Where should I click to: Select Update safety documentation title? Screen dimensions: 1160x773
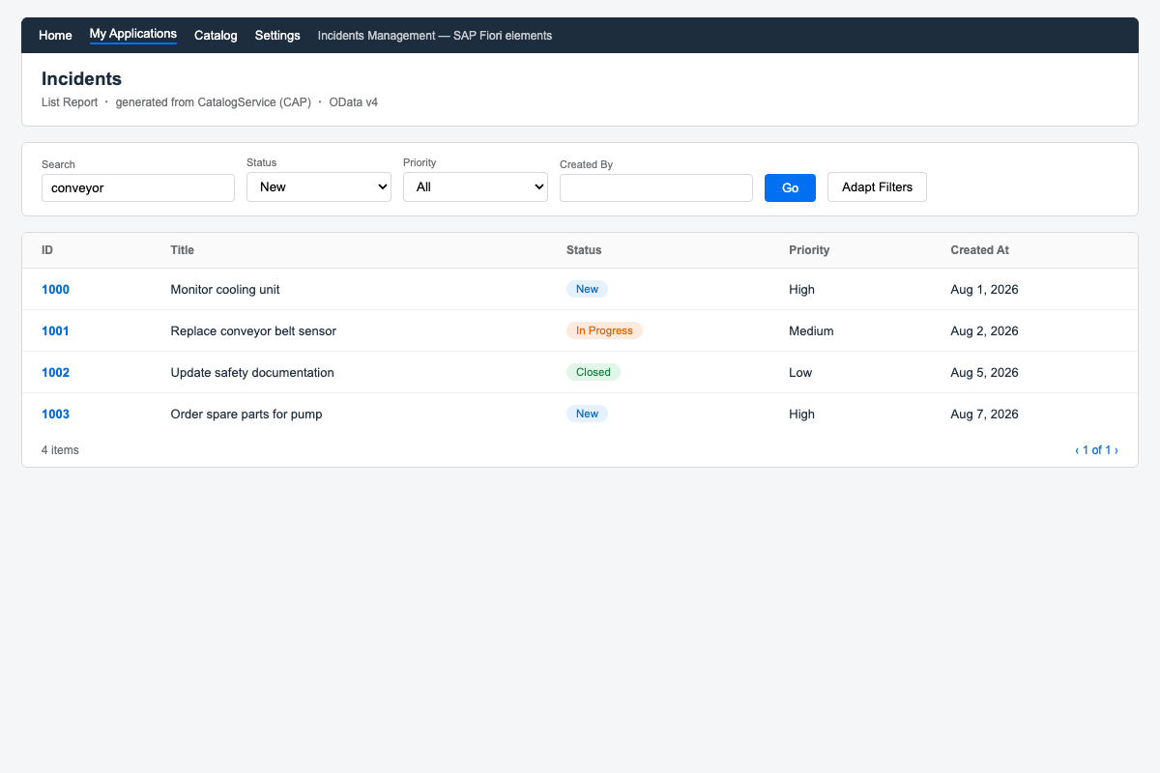(252, 372)
